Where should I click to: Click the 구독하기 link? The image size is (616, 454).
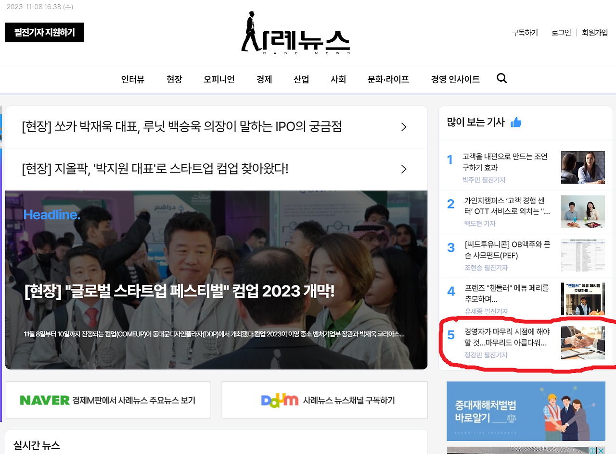pos(525,33)
